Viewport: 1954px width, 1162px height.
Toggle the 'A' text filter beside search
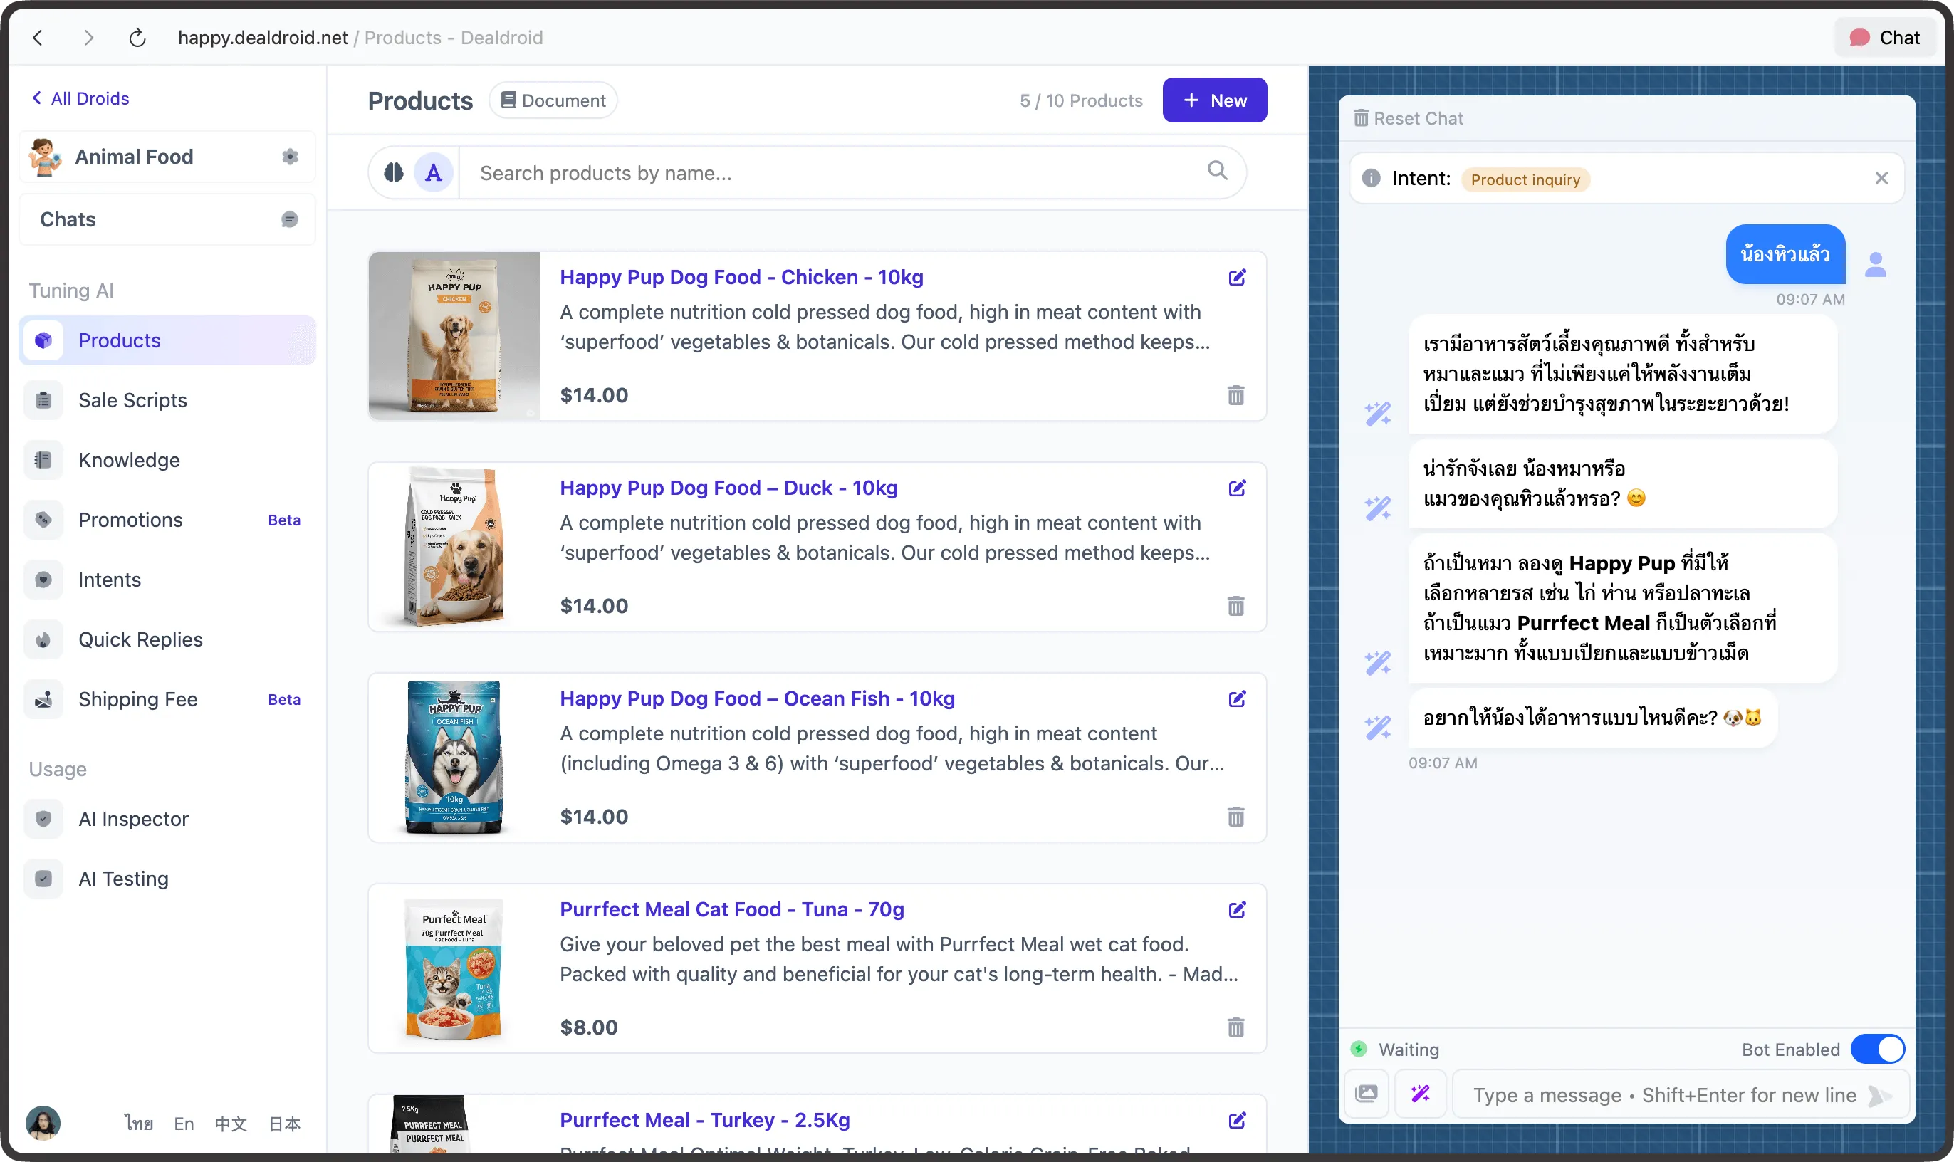tap(434, 172)
